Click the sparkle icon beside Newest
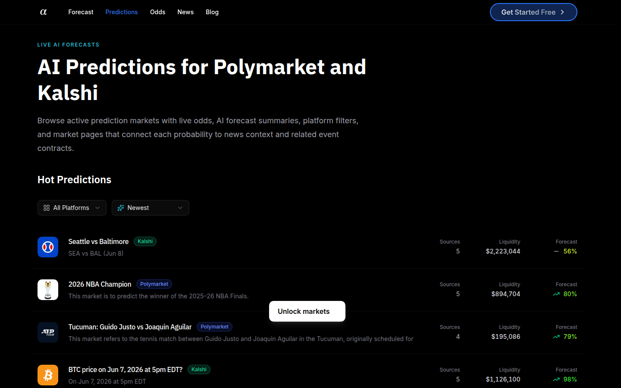Viewport: 621px width, 388px height. tap(121, 208)
